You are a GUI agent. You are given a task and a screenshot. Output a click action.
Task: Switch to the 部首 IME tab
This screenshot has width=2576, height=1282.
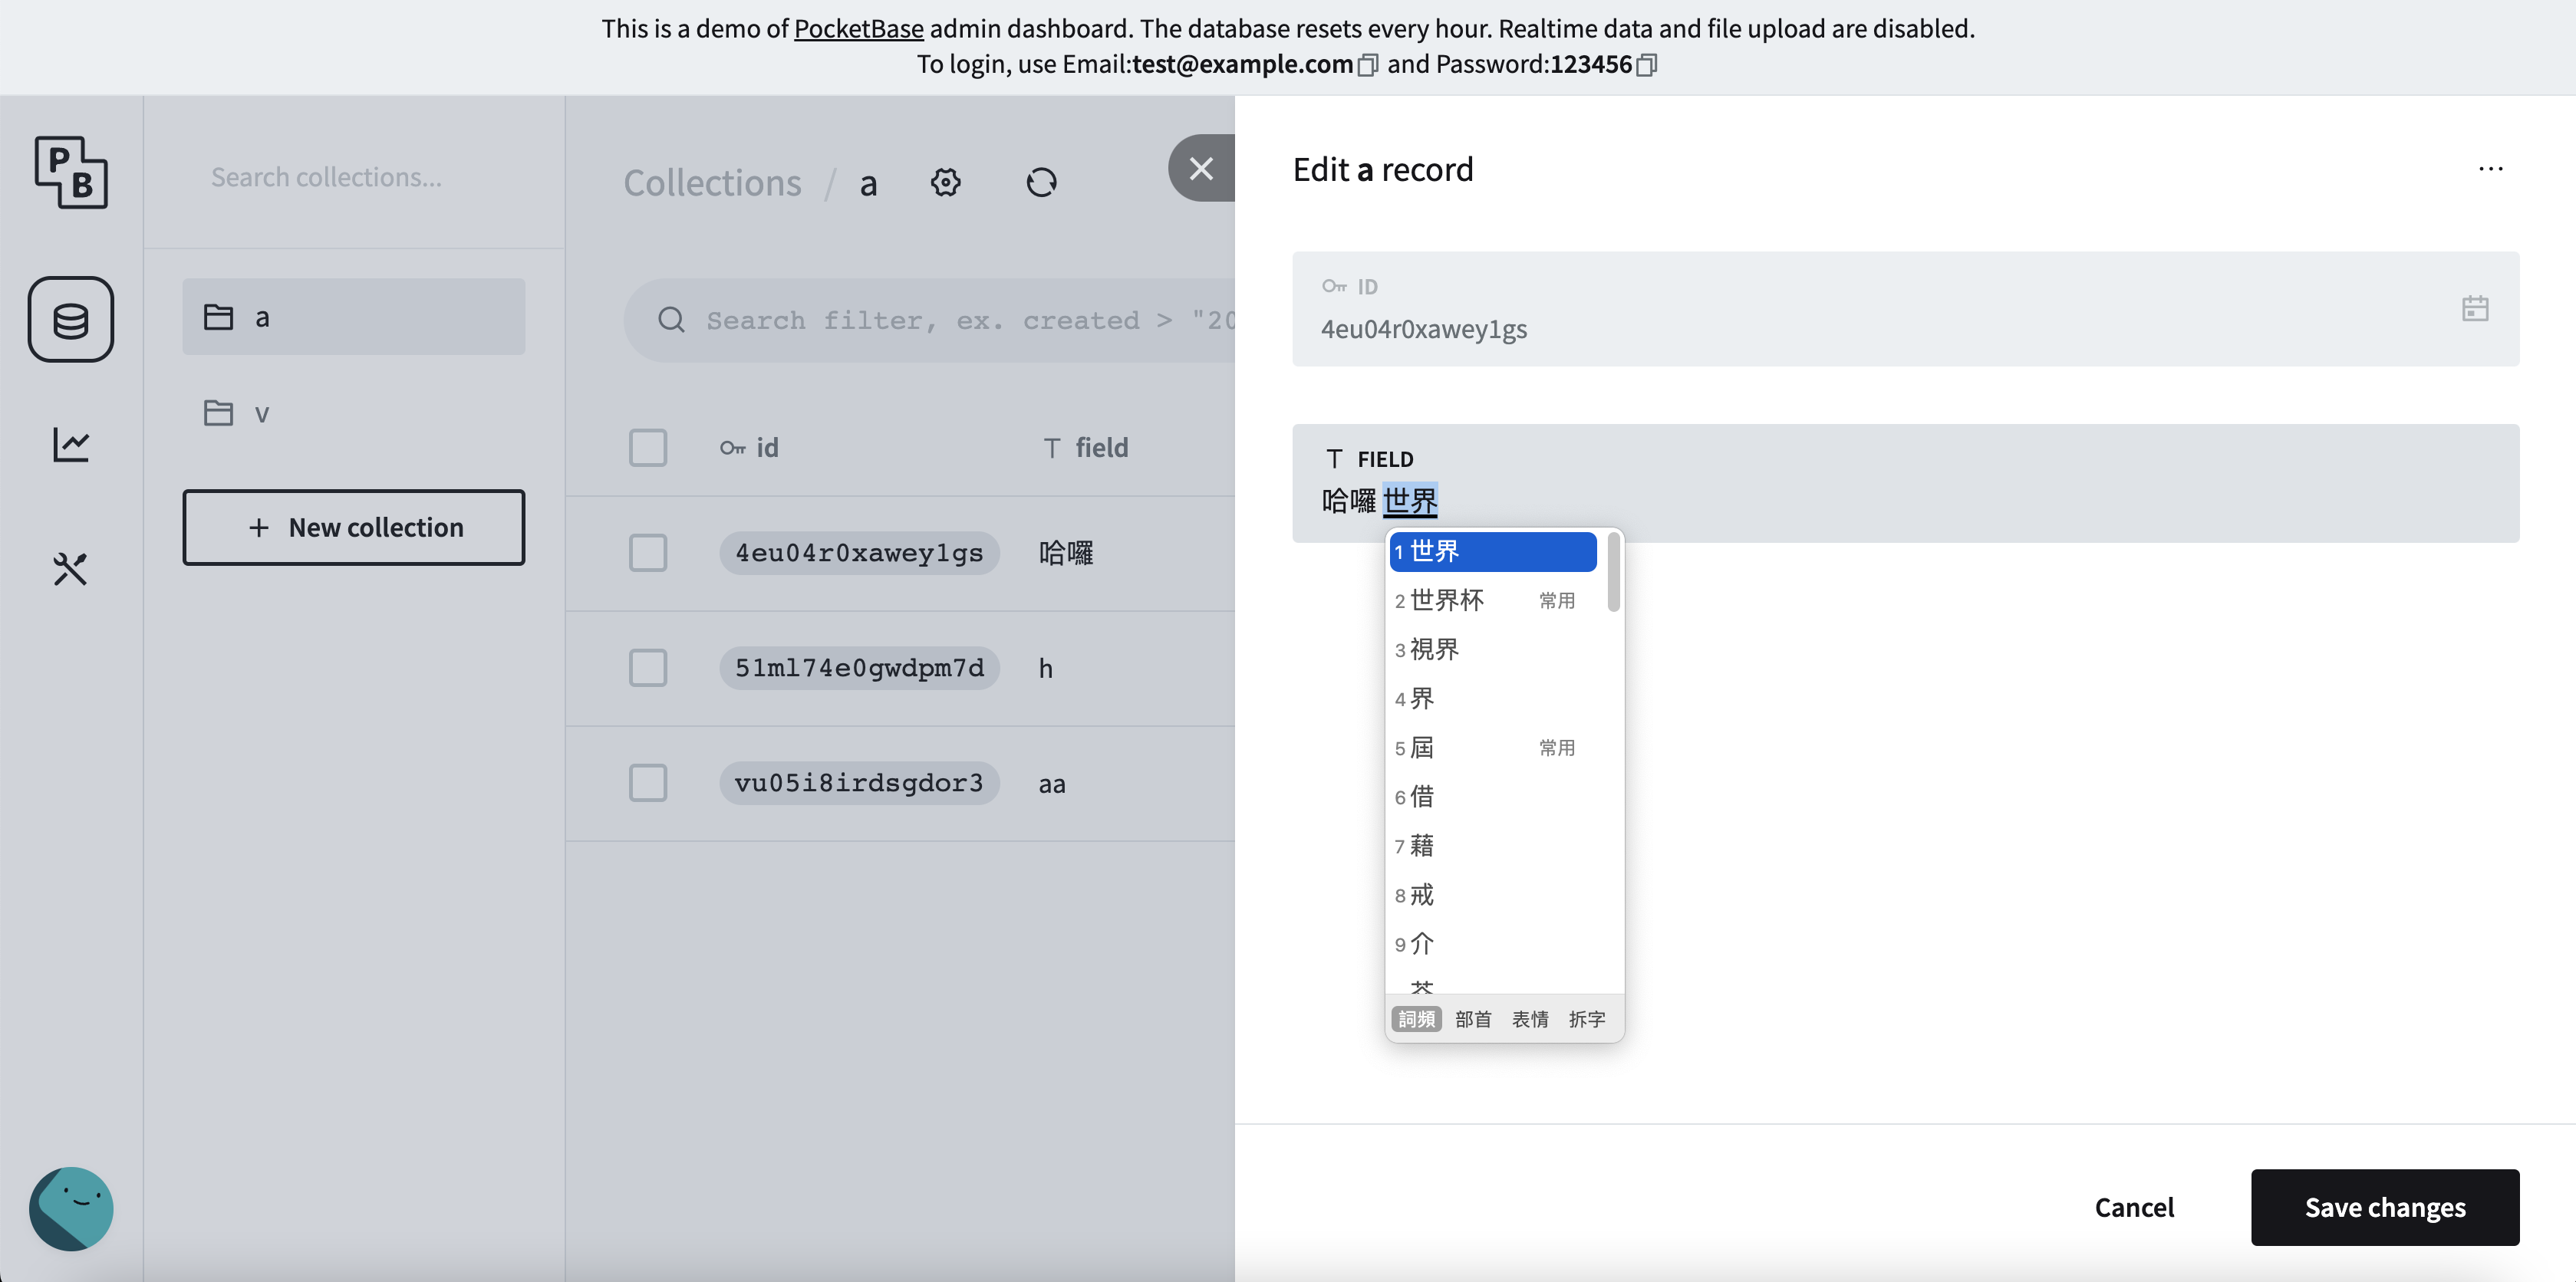coord(1473,1018)
